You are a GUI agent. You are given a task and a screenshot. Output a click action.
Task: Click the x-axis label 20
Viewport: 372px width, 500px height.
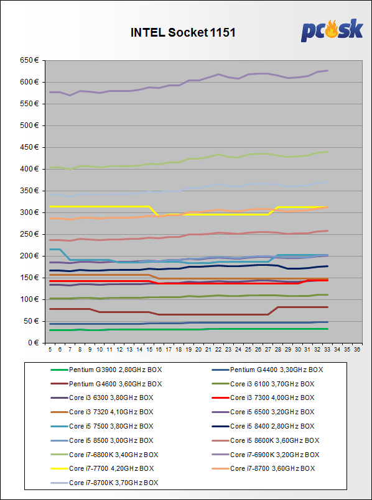198,350
